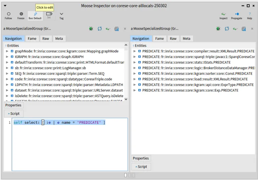Click inside the script code editor

[x=69, y=145]
